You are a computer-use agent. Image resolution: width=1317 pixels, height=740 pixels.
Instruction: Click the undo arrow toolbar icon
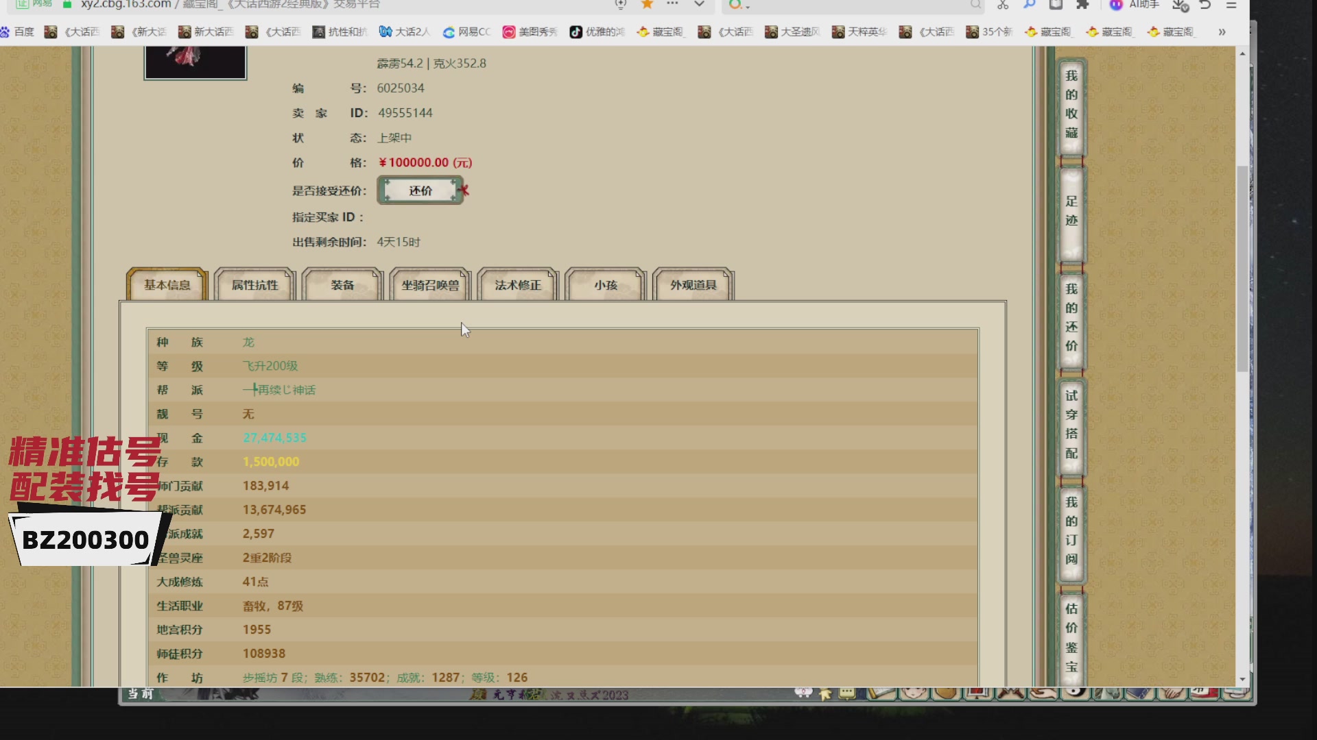[1205, 4]
